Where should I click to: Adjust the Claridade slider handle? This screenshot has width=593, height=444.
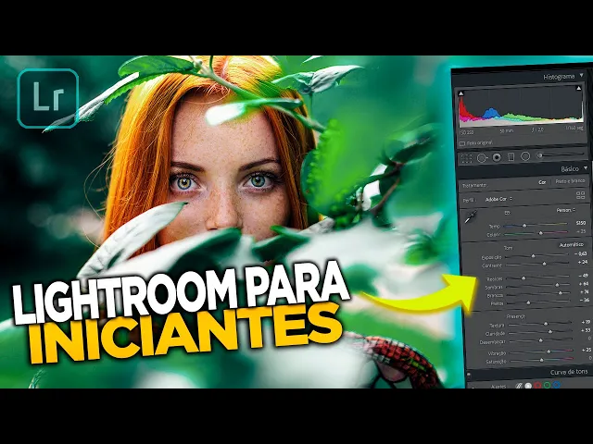point(550,331)
